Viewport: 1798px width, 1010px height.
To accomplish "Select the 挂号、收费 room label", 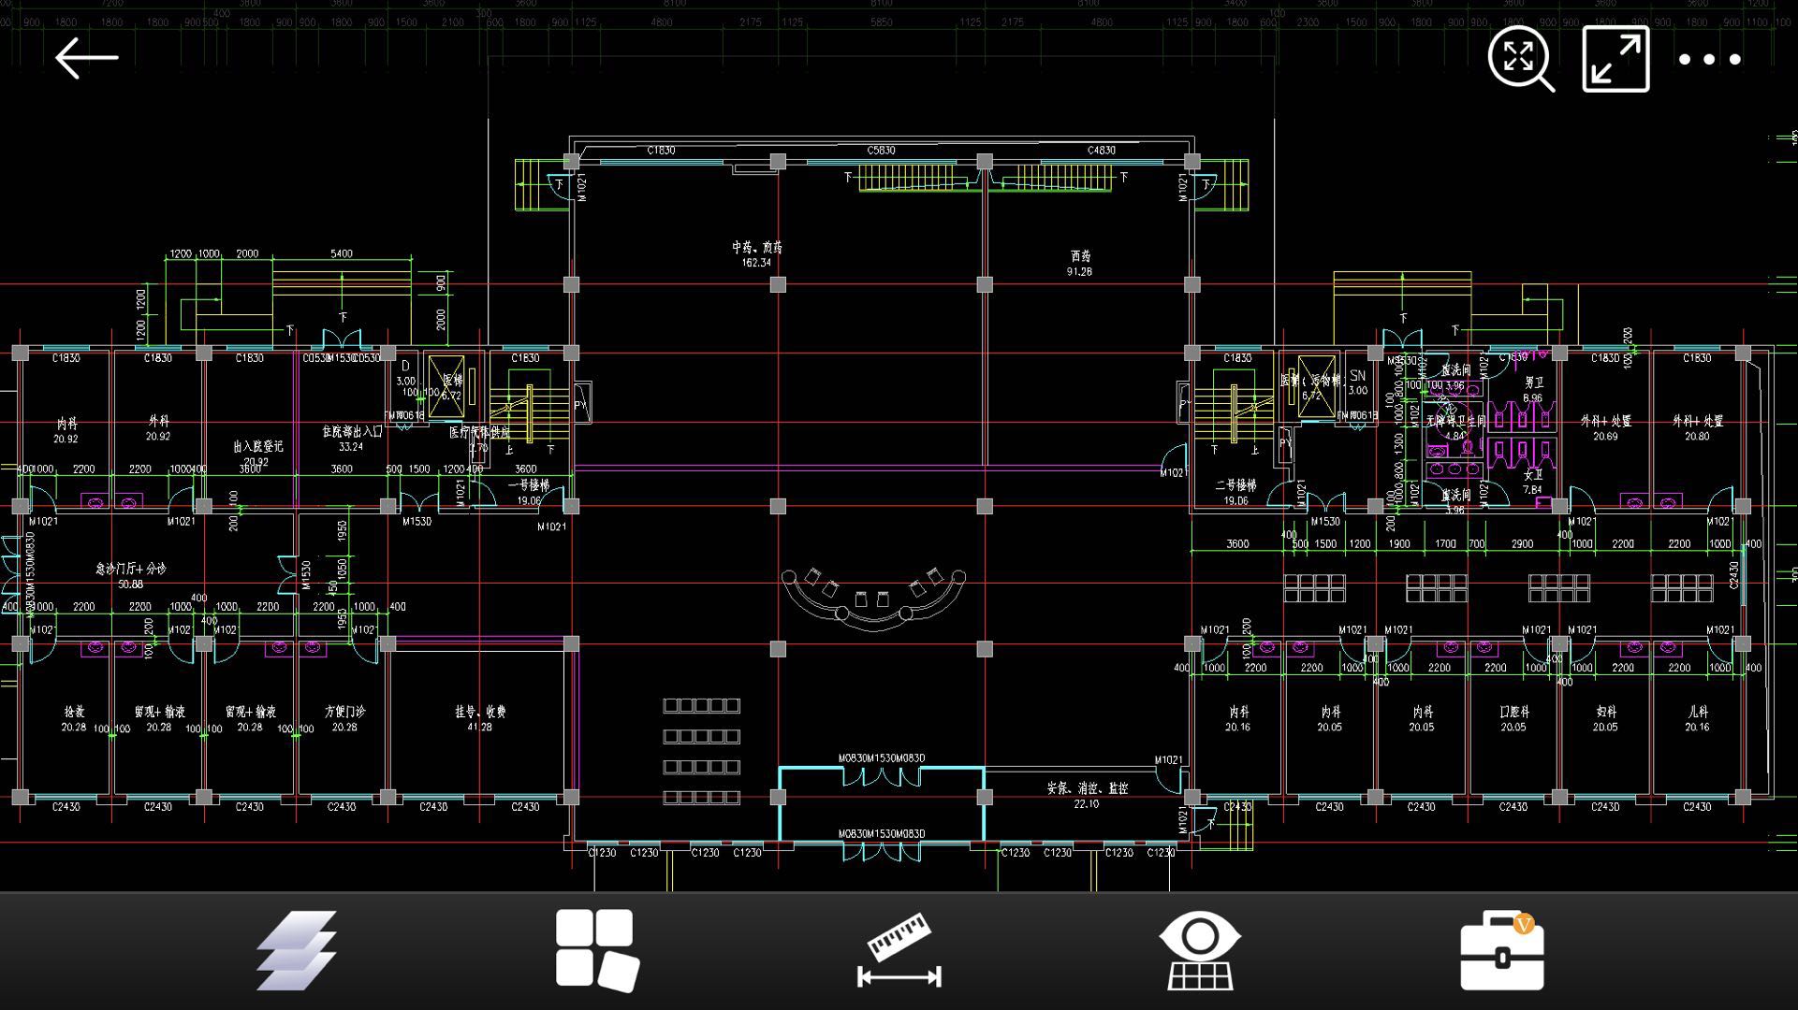I will [480, 712].
